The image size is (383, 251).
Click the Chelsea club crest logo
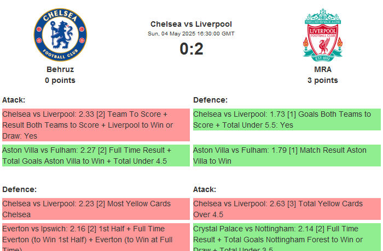point(60,34)
